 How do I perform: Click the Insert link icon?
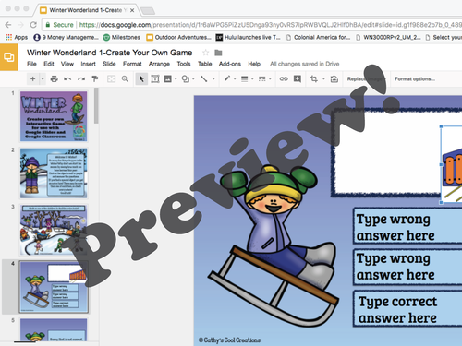pyautogui.click(x=284, y=79)
